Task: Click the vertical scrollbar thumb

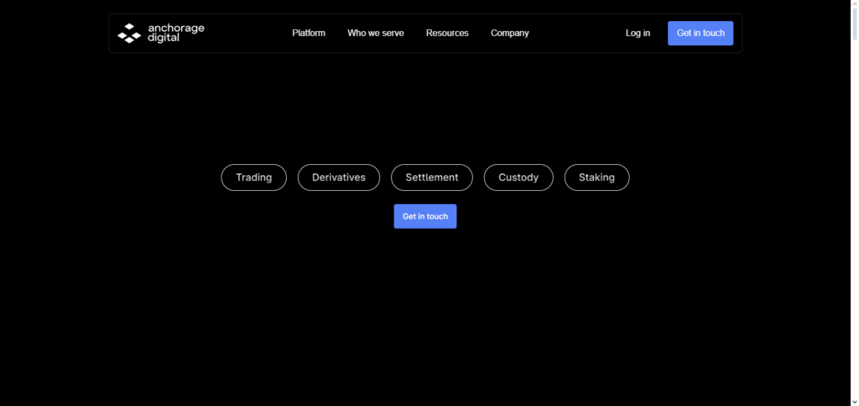Action: point(853,25)
